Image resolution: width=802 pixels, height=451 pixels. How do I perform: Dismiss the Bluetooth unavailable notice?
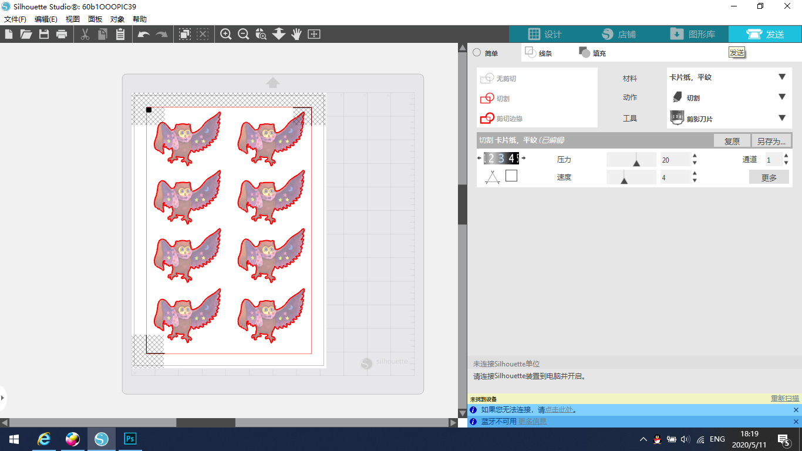click(796, 422)
